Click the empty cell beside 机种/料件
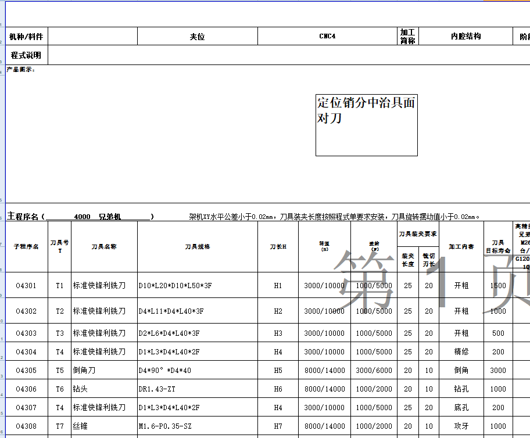This screenshot has height=438, width=530. pyautogui.click(x=93, y=35)
